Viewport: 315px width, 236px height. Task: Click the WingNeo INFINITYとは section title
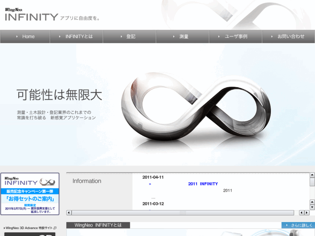tap(98, 225)
